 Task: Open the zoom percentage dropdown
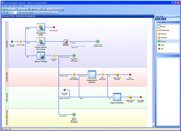click(17, 13)
